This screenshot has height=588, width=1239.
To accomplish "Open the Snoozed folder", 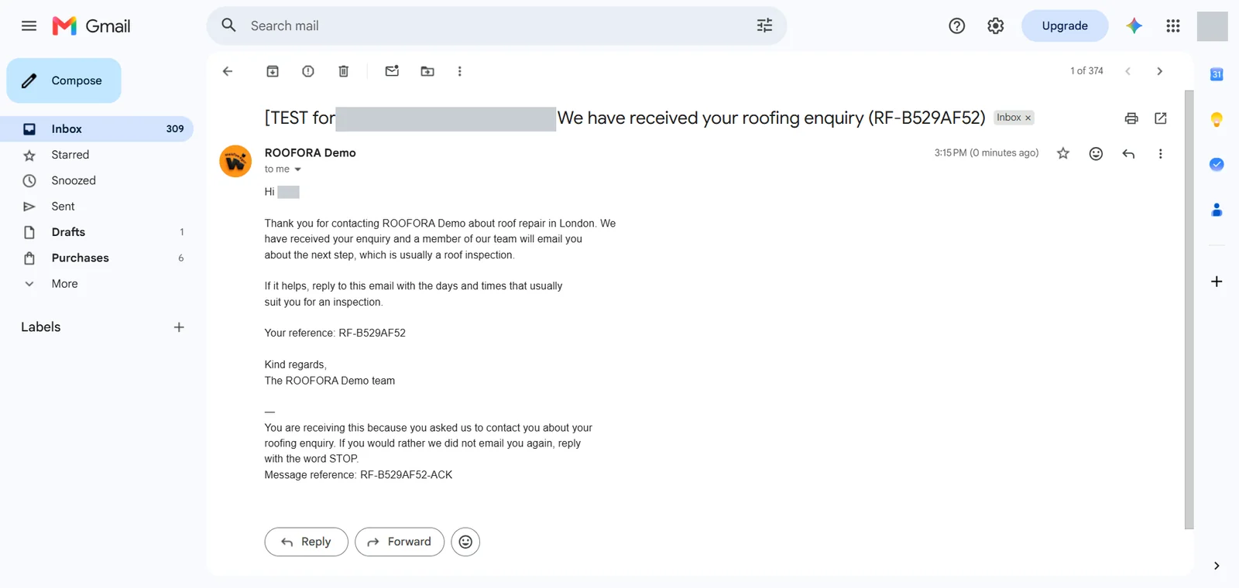I will (97, 180).
